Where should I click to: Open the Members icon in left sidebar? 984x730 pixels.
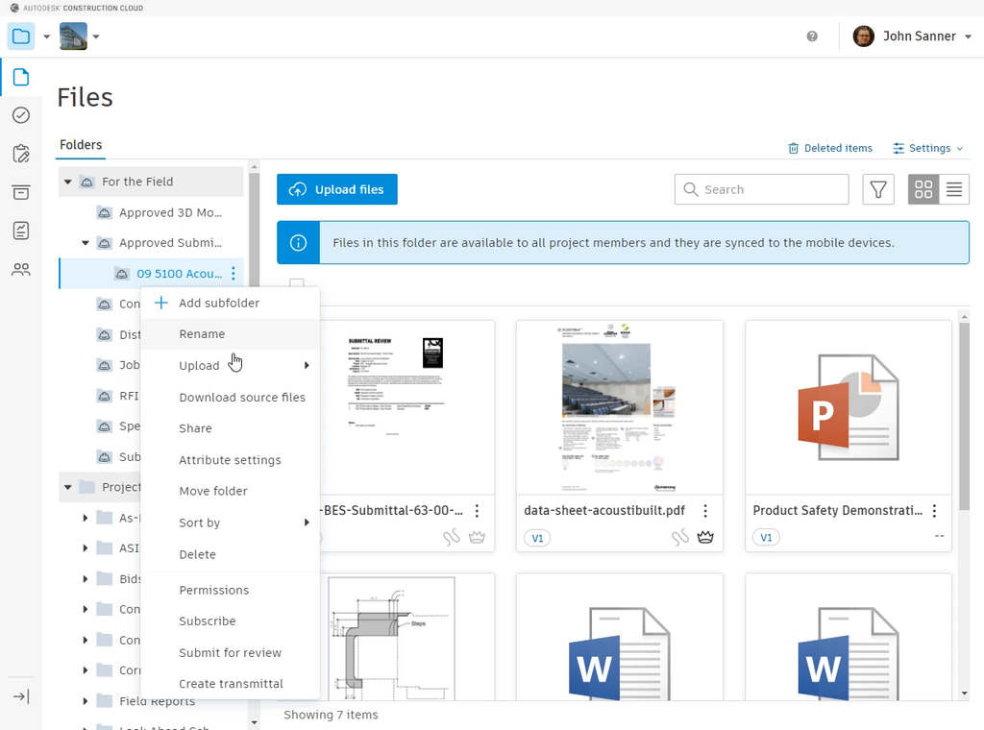click(21, 270)
